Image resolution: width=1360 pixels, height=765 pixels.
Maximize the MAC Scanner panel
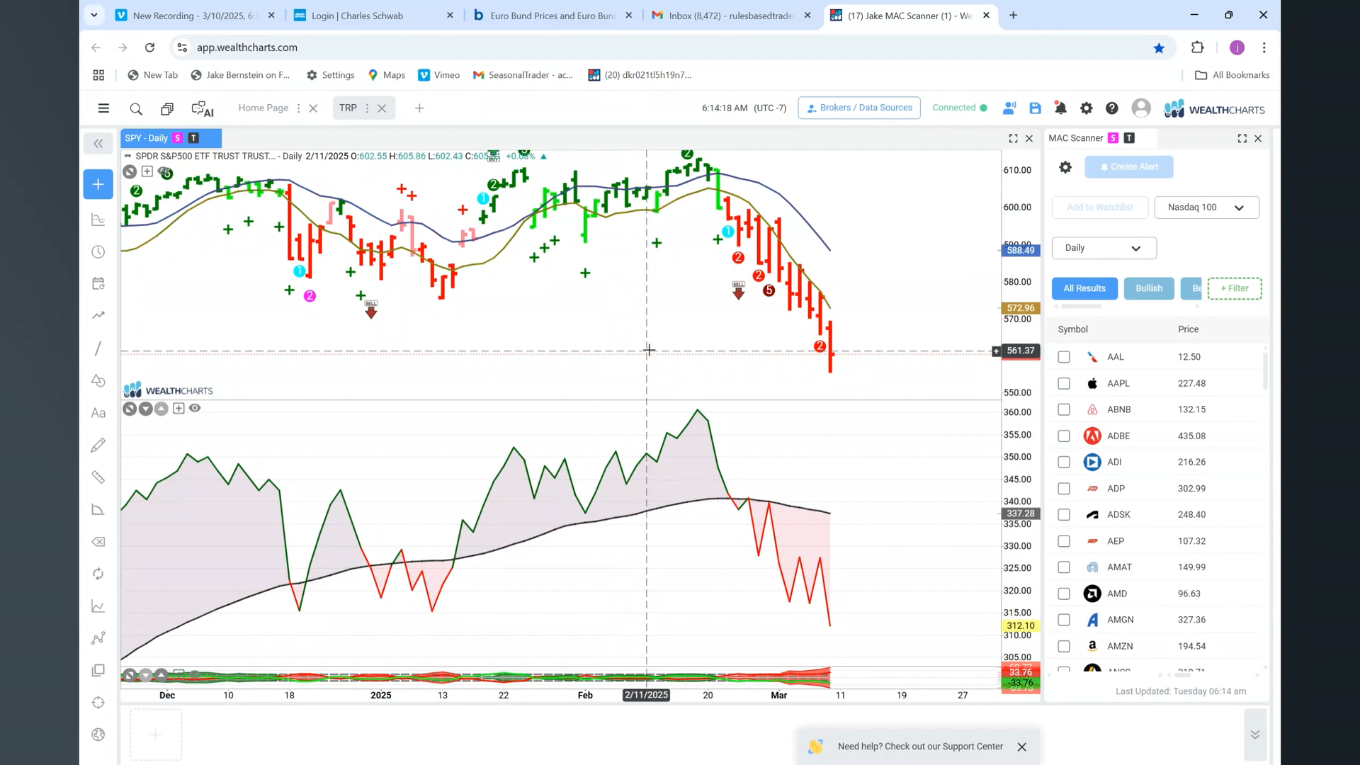pyautogui.click(x=1242, y=139)
